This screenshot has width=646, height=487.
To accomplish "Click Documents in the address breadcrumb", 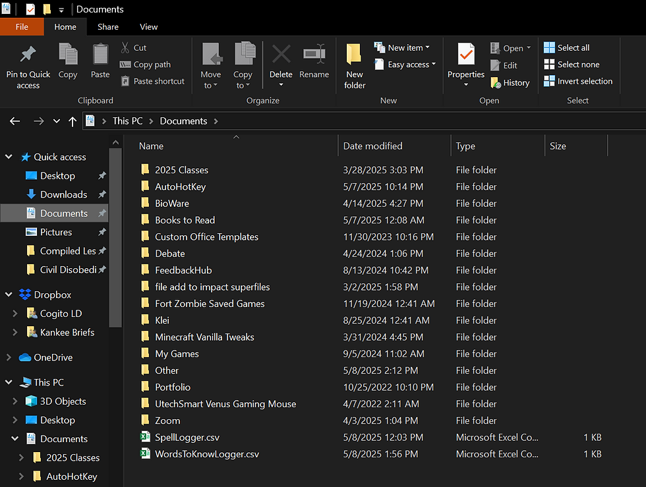I will pyautogui.click(x=183, y=121).
